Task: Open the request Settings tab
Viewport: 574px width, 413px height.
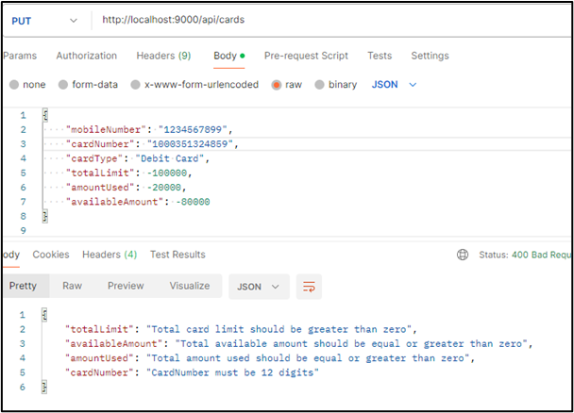Action: pyautogui.click(x=430, y=56)
